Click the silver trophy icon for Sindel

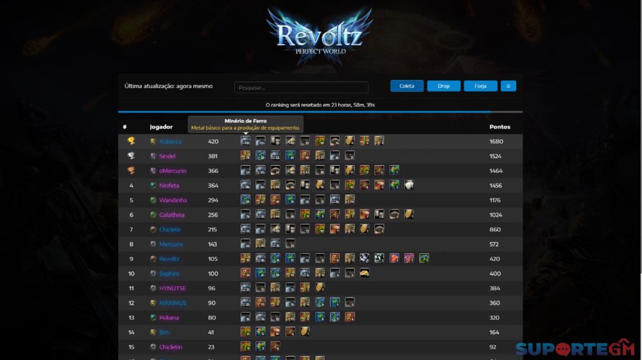(x=131, y=156)
